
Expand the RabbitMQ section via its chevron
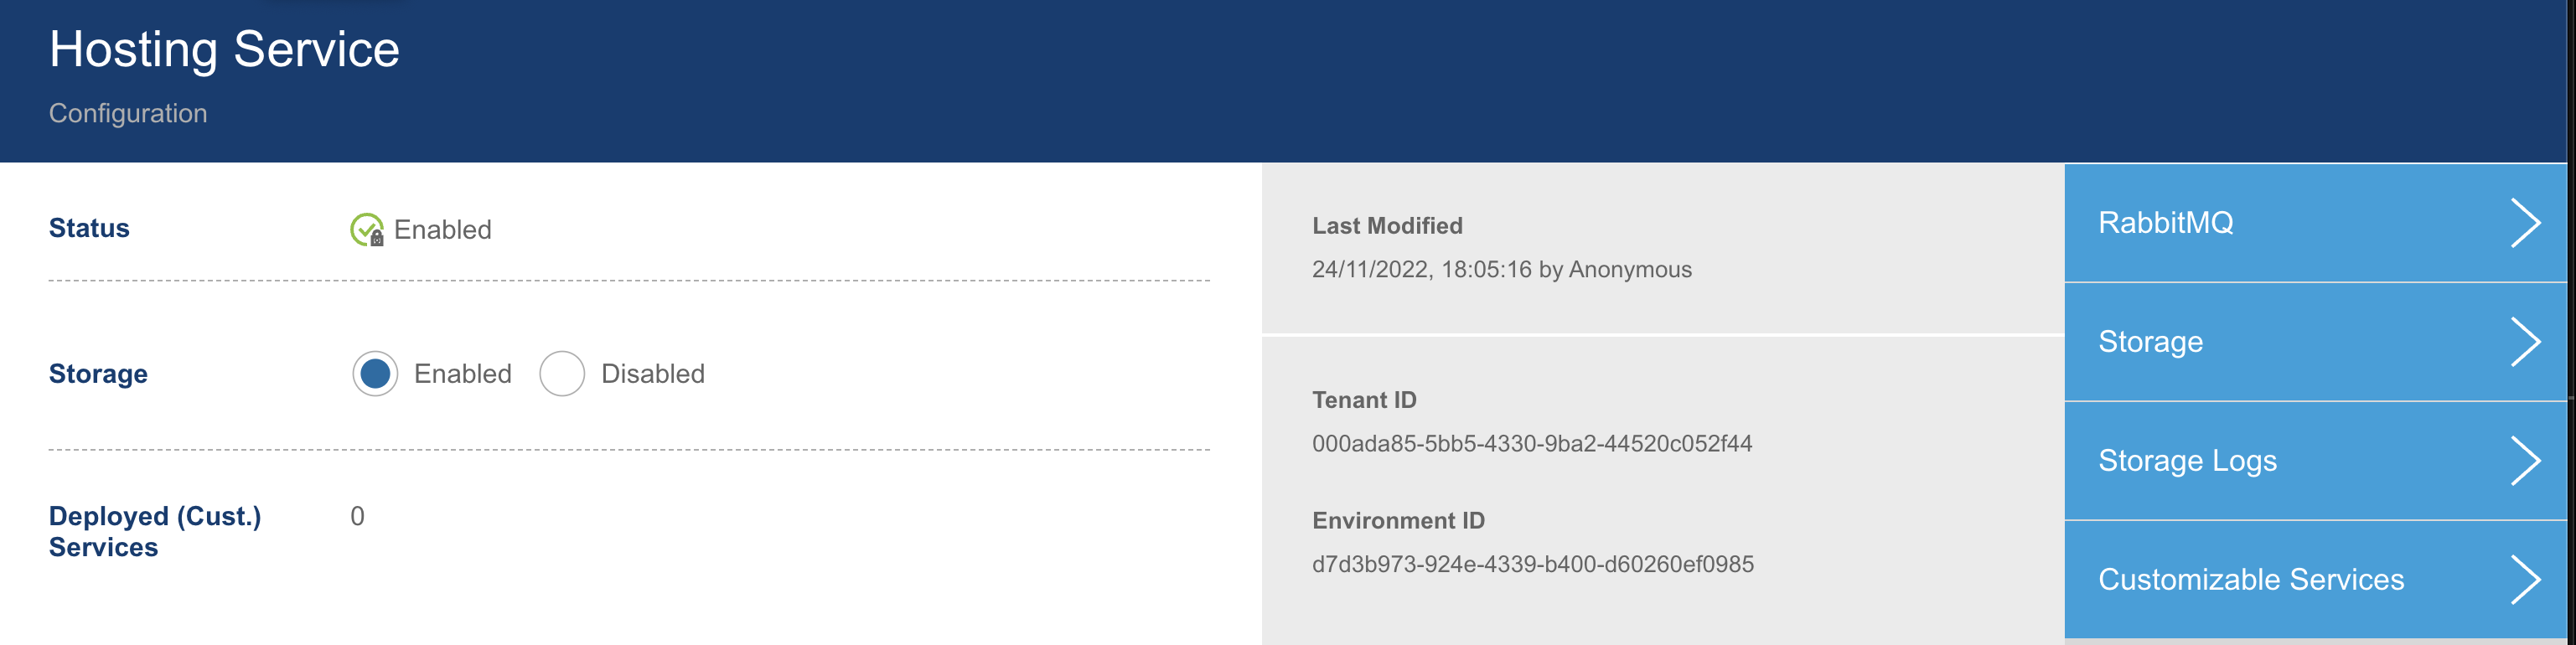tap(2527, 223)
